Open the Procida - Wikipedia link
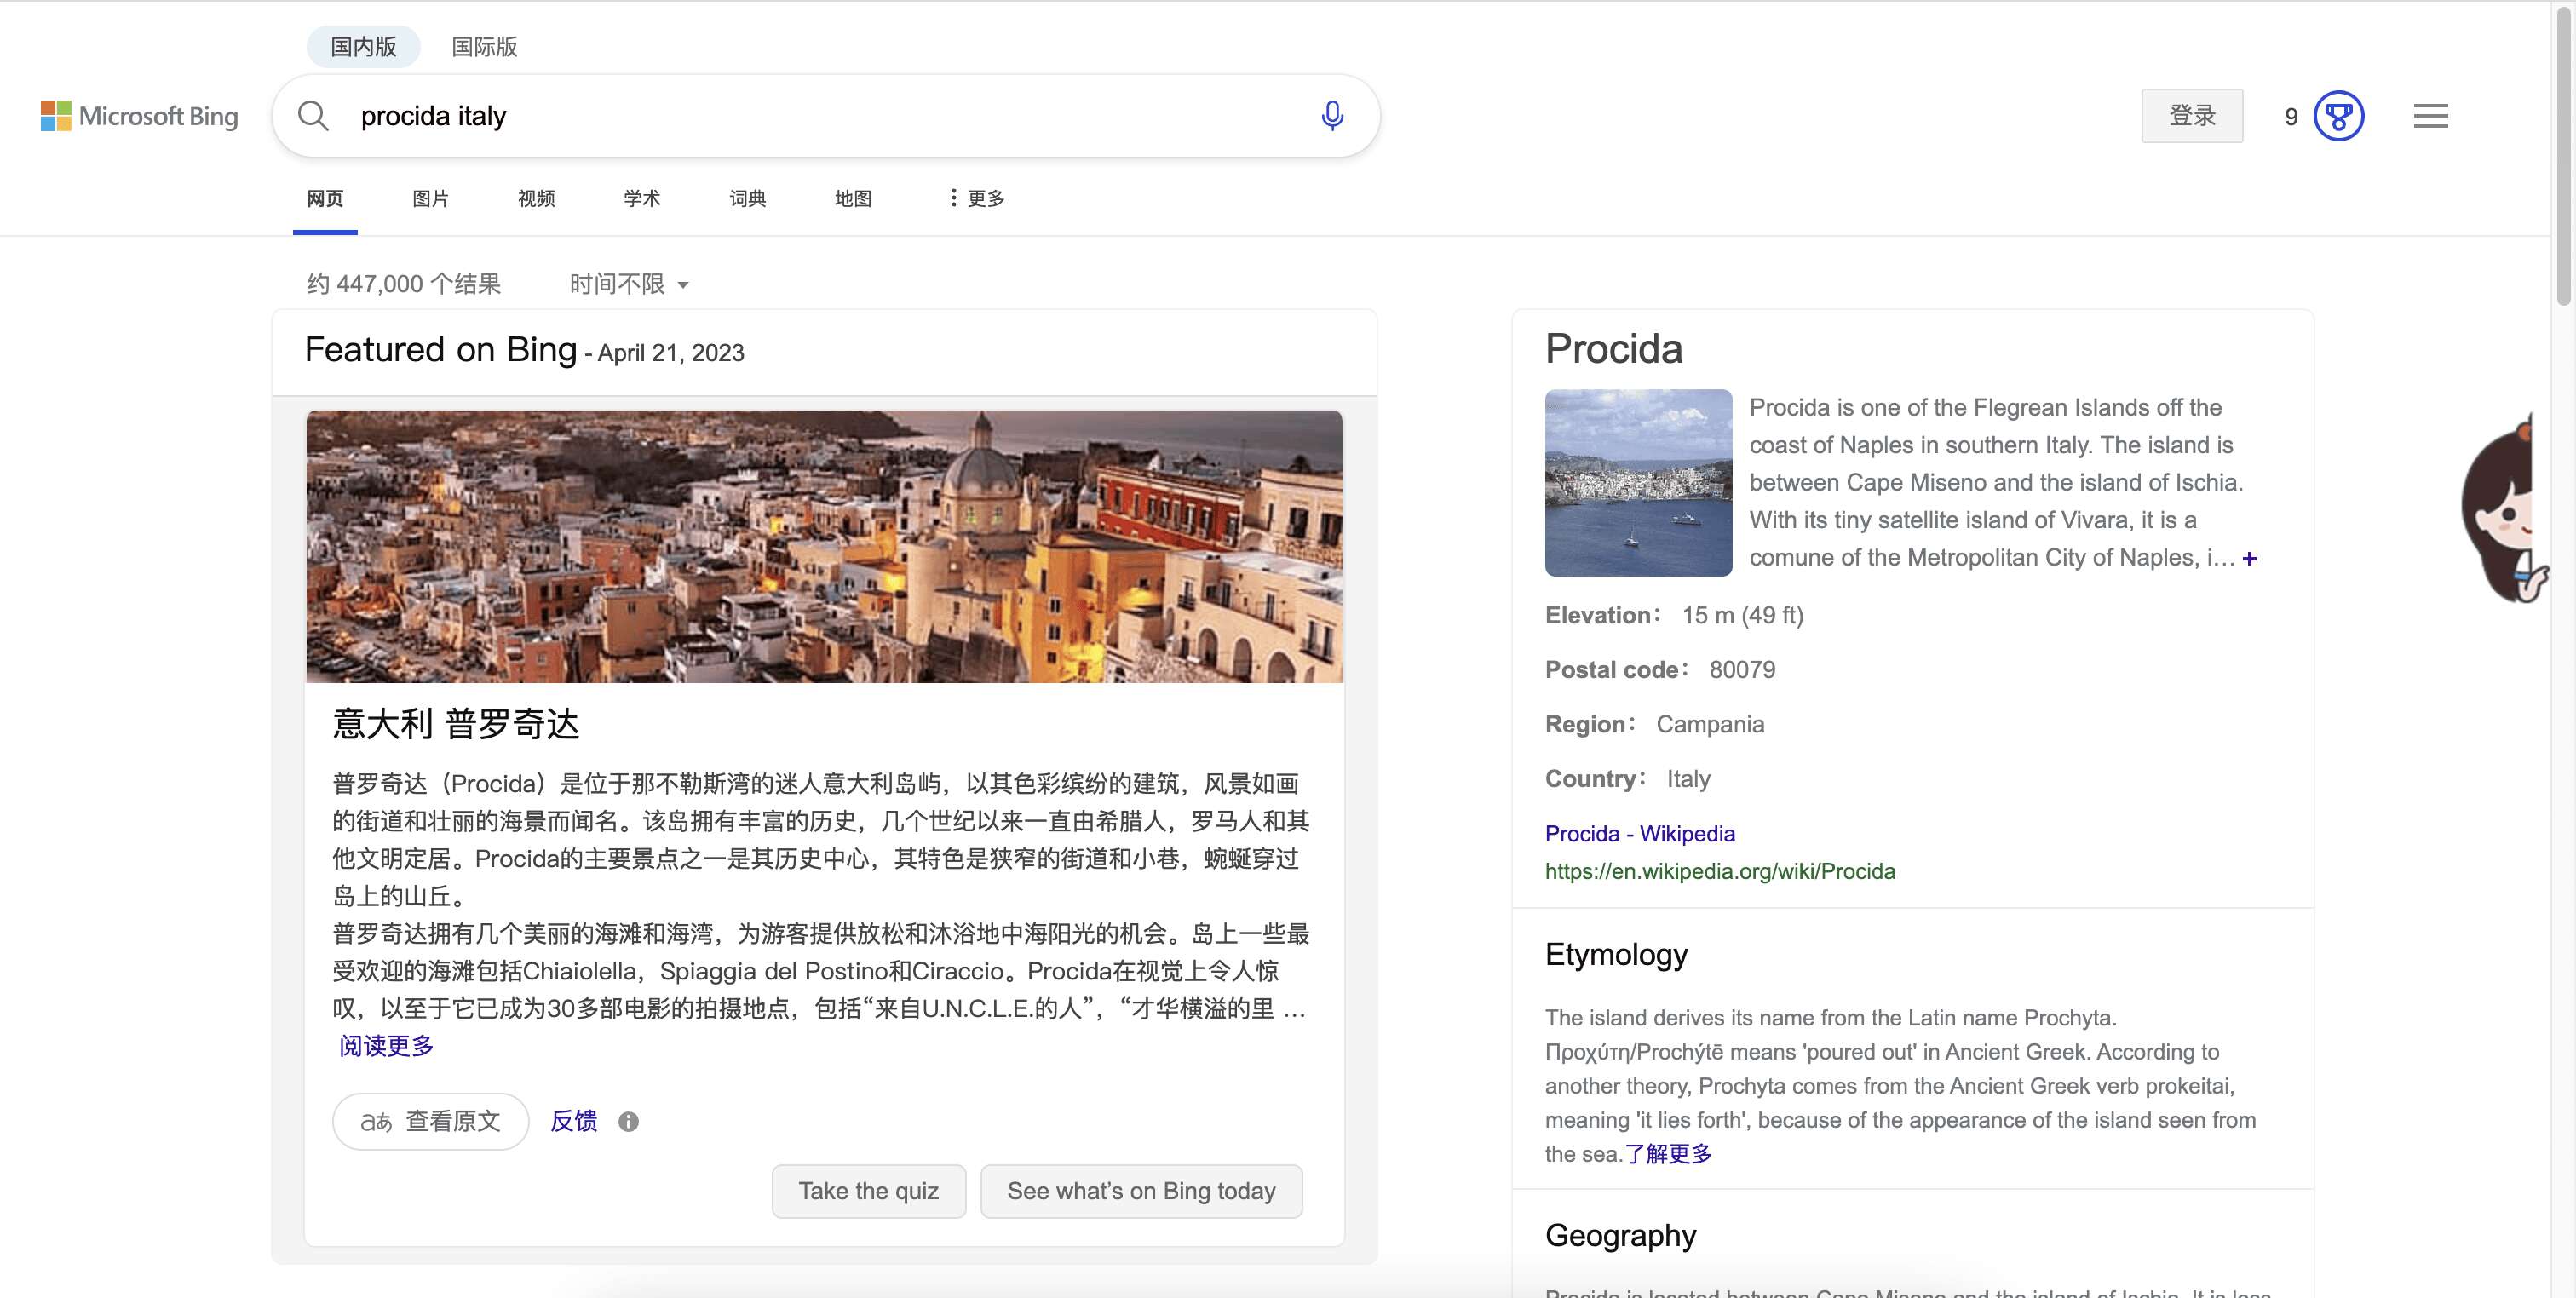The height and width of the screenshot is (1298, 2576). click(1640, 833)
